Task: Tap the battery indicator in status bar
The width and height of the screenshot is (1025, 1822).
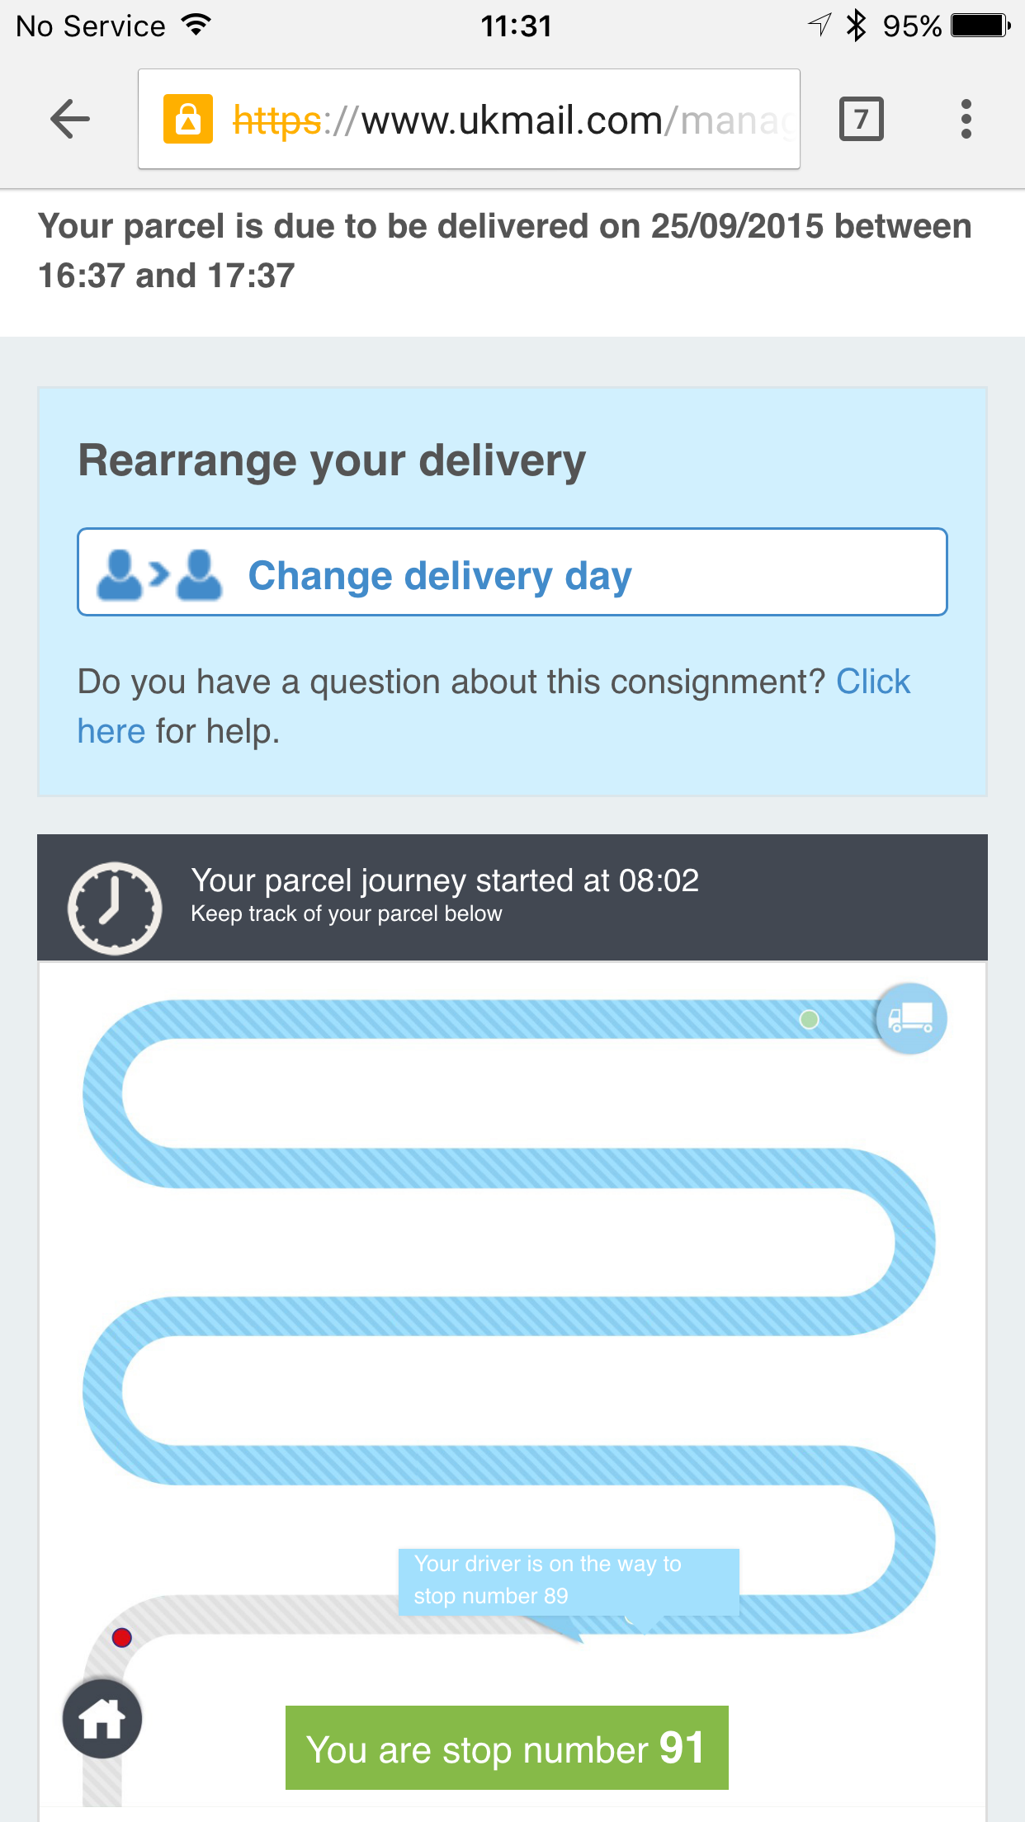Action: click(x=980, y=26)
